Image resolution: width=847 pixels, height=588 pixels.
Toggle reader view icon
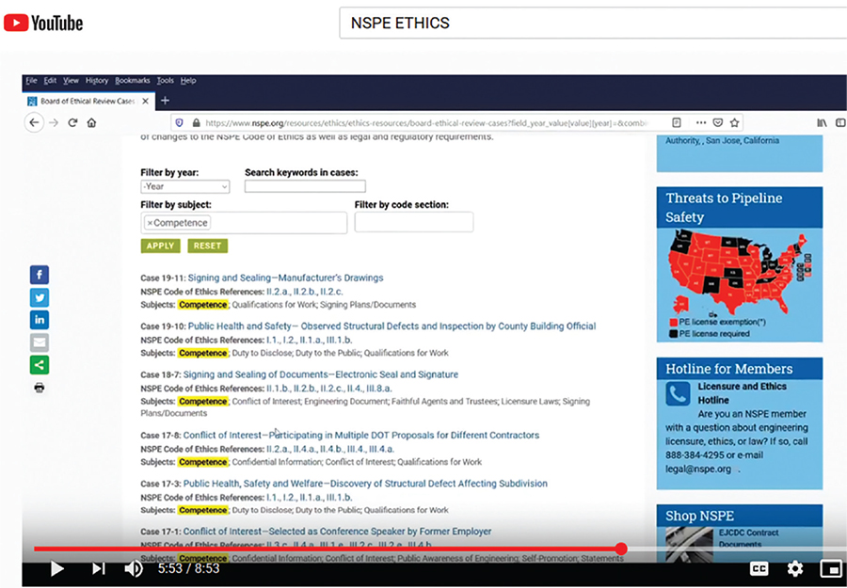pos(677,122)
